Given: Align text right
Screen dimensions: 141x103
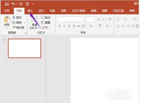Looking at the screenshot, I should 128,26.
